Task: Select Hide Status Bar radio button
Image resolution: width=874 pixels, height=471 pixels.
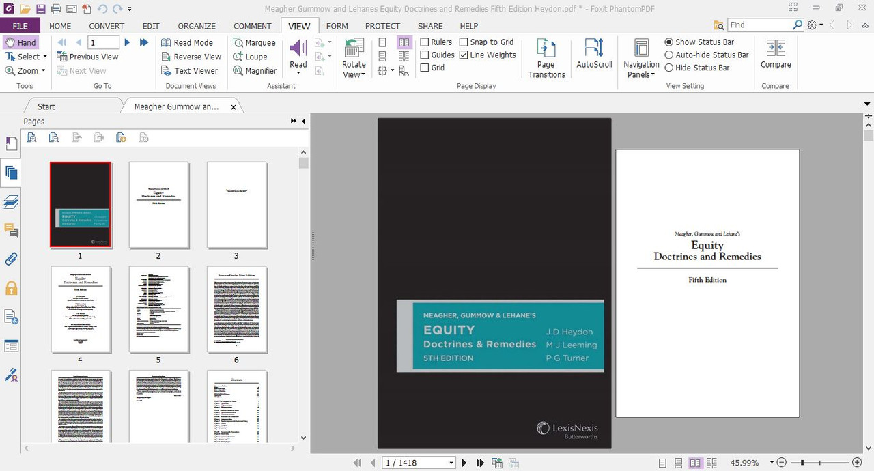Action: (x=669, y=68)
